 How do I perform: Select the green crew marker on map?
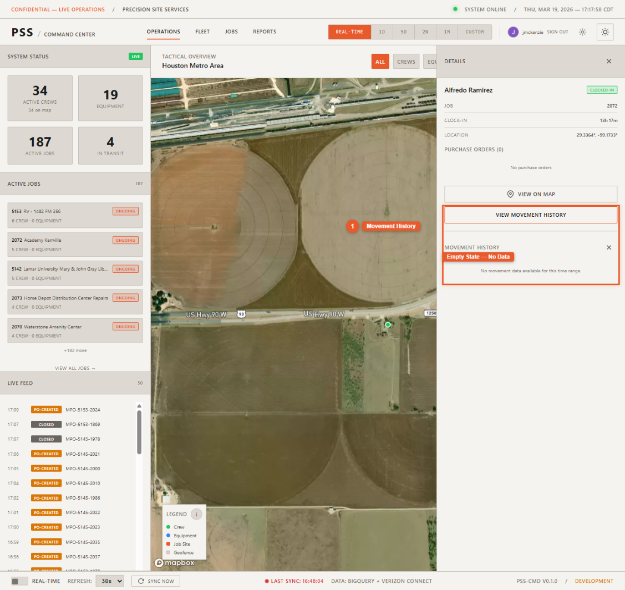[388, 324]
